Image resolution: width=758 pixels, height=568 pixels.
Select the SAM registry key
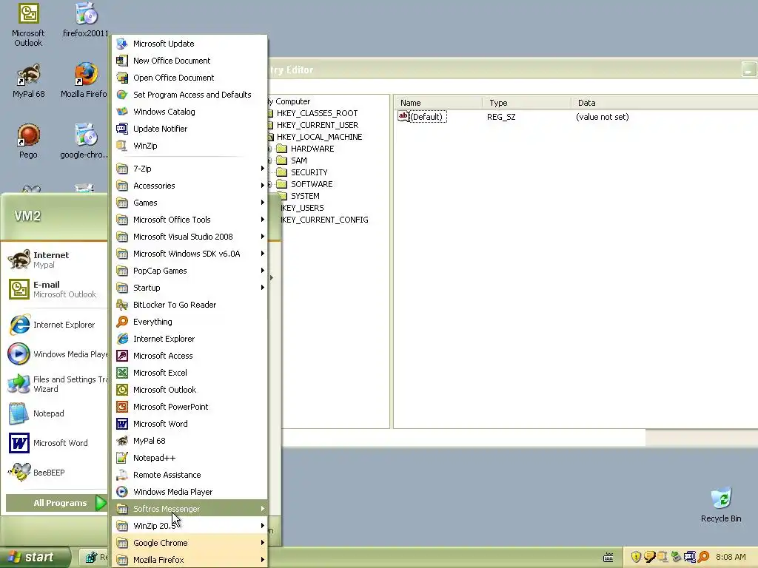point(299,160)
